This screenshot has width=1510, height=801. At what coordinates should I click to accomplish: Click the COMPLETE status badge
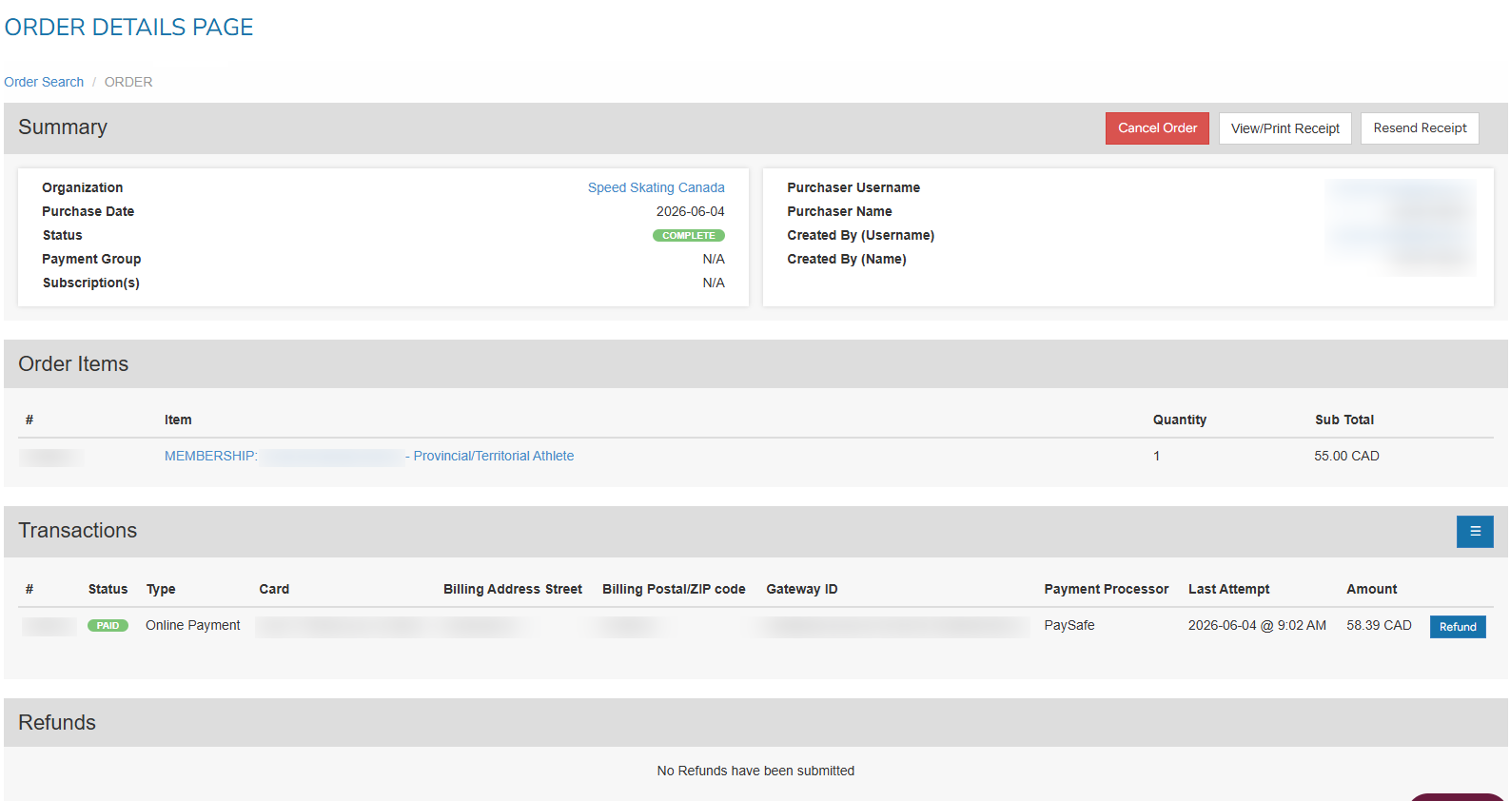689,236
